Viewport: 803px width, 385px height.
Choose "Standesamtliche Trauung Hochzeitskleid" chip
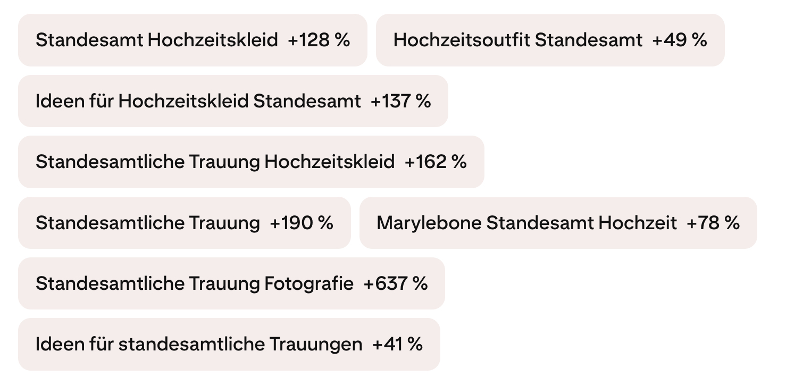click(251, 162)
